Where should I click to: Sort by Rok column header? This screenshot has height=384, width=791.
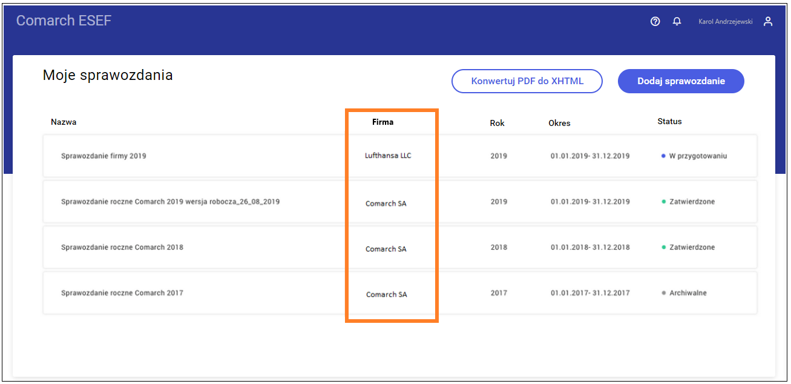(497, 123)
